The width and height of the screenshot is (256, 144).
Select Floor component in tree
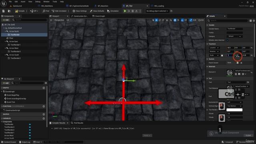11,38
